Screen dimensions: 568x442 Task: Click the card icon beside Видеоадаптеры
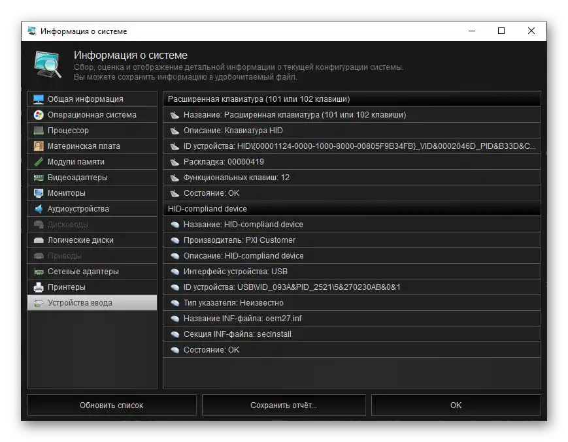[x=39, y=178]
